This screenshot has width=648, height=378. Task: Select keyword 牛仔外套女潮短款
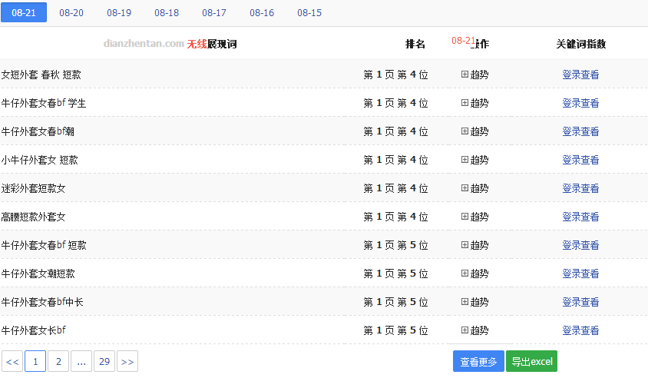(38, 274)
